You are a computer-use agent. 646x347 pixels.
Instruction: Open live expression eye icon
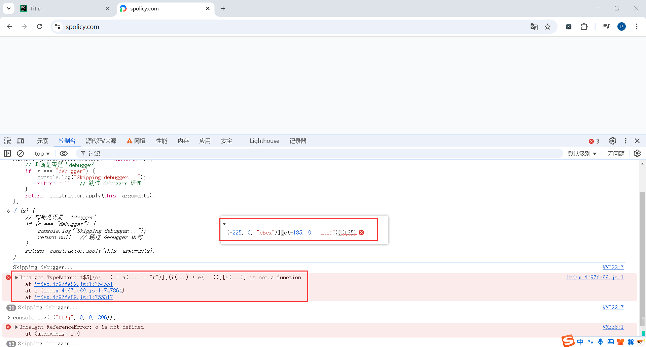pos(64,153)
